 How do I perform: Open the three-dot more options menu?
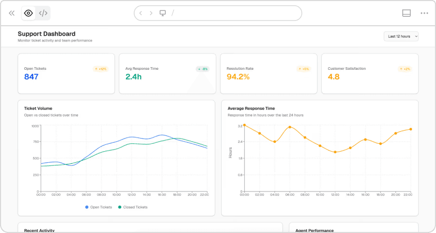pyautogui.click(x=424, y=13)
